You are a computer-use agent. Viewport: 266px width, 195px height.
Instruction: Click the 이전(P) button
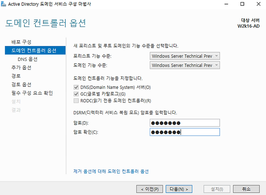(150, 189)
